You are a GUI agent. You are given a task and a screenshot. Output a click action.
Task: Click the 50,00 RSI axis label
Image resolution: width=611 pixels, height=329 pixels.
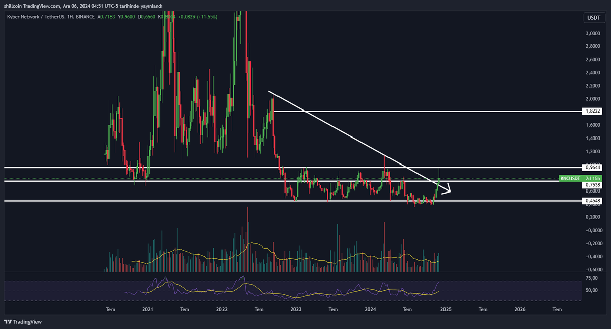pos(592,291)
